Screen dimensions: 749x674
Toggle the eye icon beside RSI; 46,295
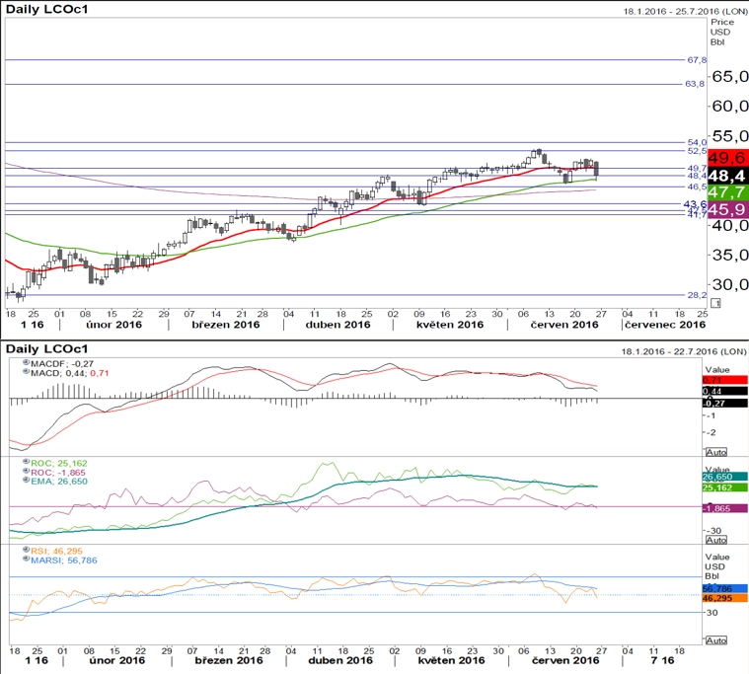(x=27, y=550)
